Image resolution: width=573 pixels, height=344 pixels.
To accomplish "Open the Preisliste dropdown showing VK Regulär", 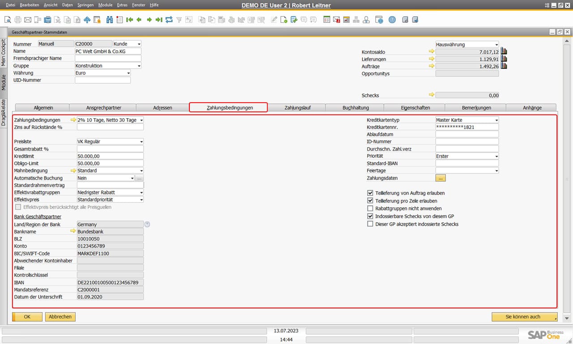I will [140, 142].
